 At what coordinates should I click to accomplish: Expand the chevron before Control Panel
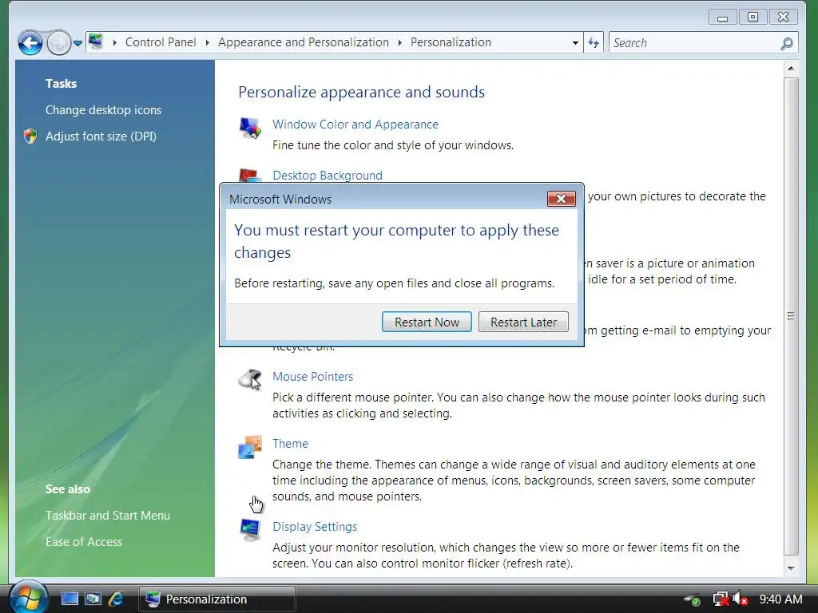[114, 43]
